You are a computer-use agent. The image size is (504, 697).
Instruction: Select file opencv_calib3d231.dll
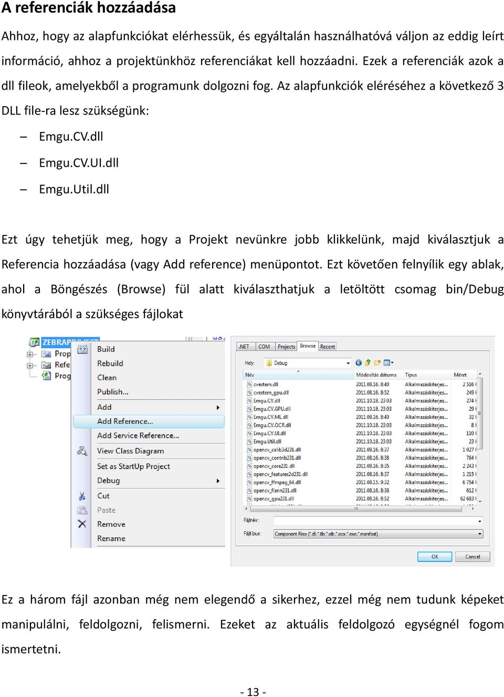tap(277, 450)
